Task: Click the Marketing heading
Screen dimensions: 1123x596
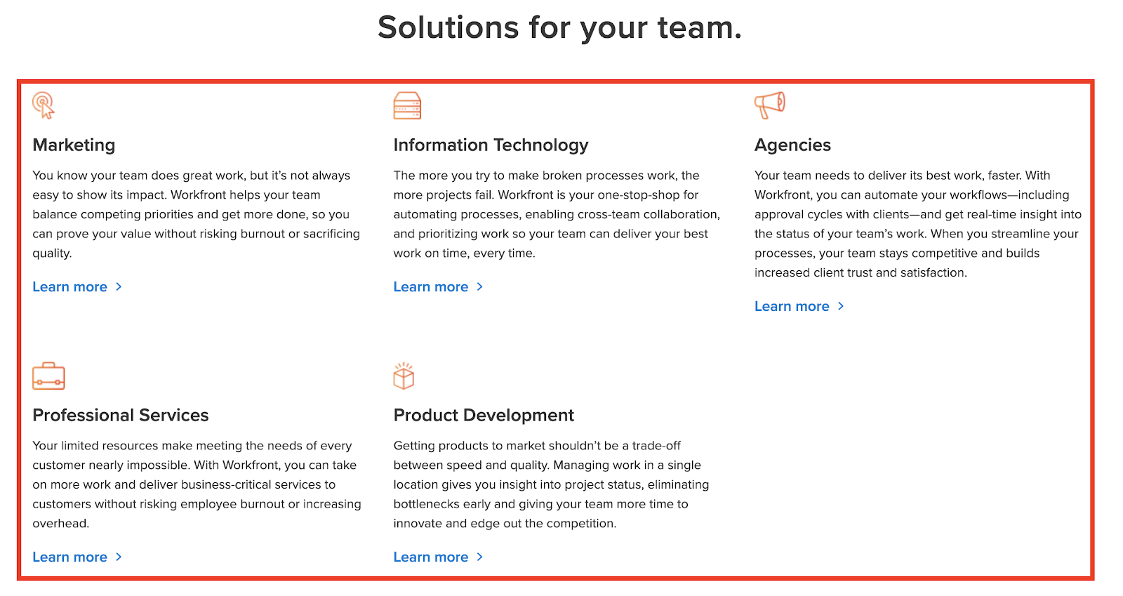Action: pyautogui.click(x=74, y=145)
